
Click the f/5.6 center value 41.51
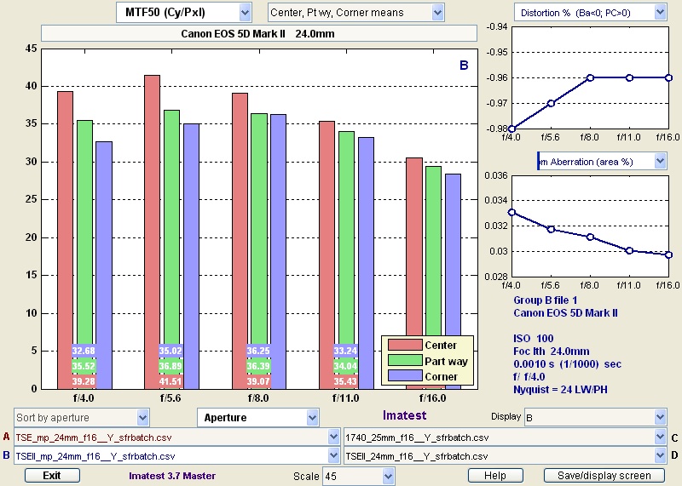[170, 381]
